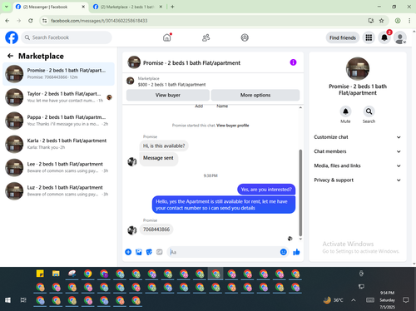Viewport: 416px width, 311px height.
Task: Open a new browser tab
Action: pos(172,7)
